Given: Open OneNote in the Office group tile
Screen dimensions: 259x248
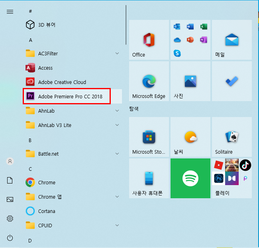Looking at the screenshot, I should (204, 40).
